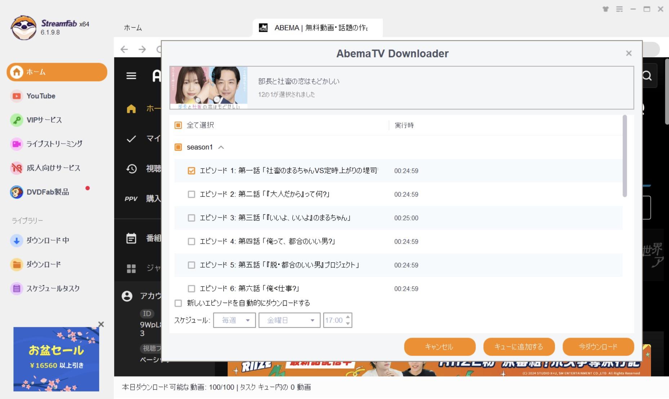Uncheck エピソード 1 checkbox
This screenshot has height=399, width=669.
point(191,171)
